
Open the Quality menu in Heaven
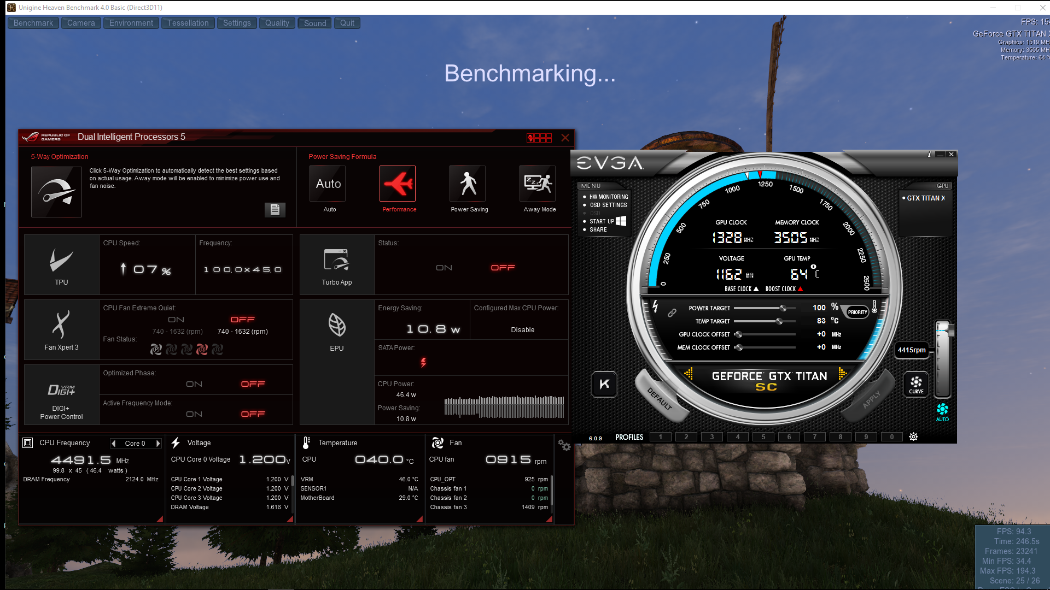point(277,23)
